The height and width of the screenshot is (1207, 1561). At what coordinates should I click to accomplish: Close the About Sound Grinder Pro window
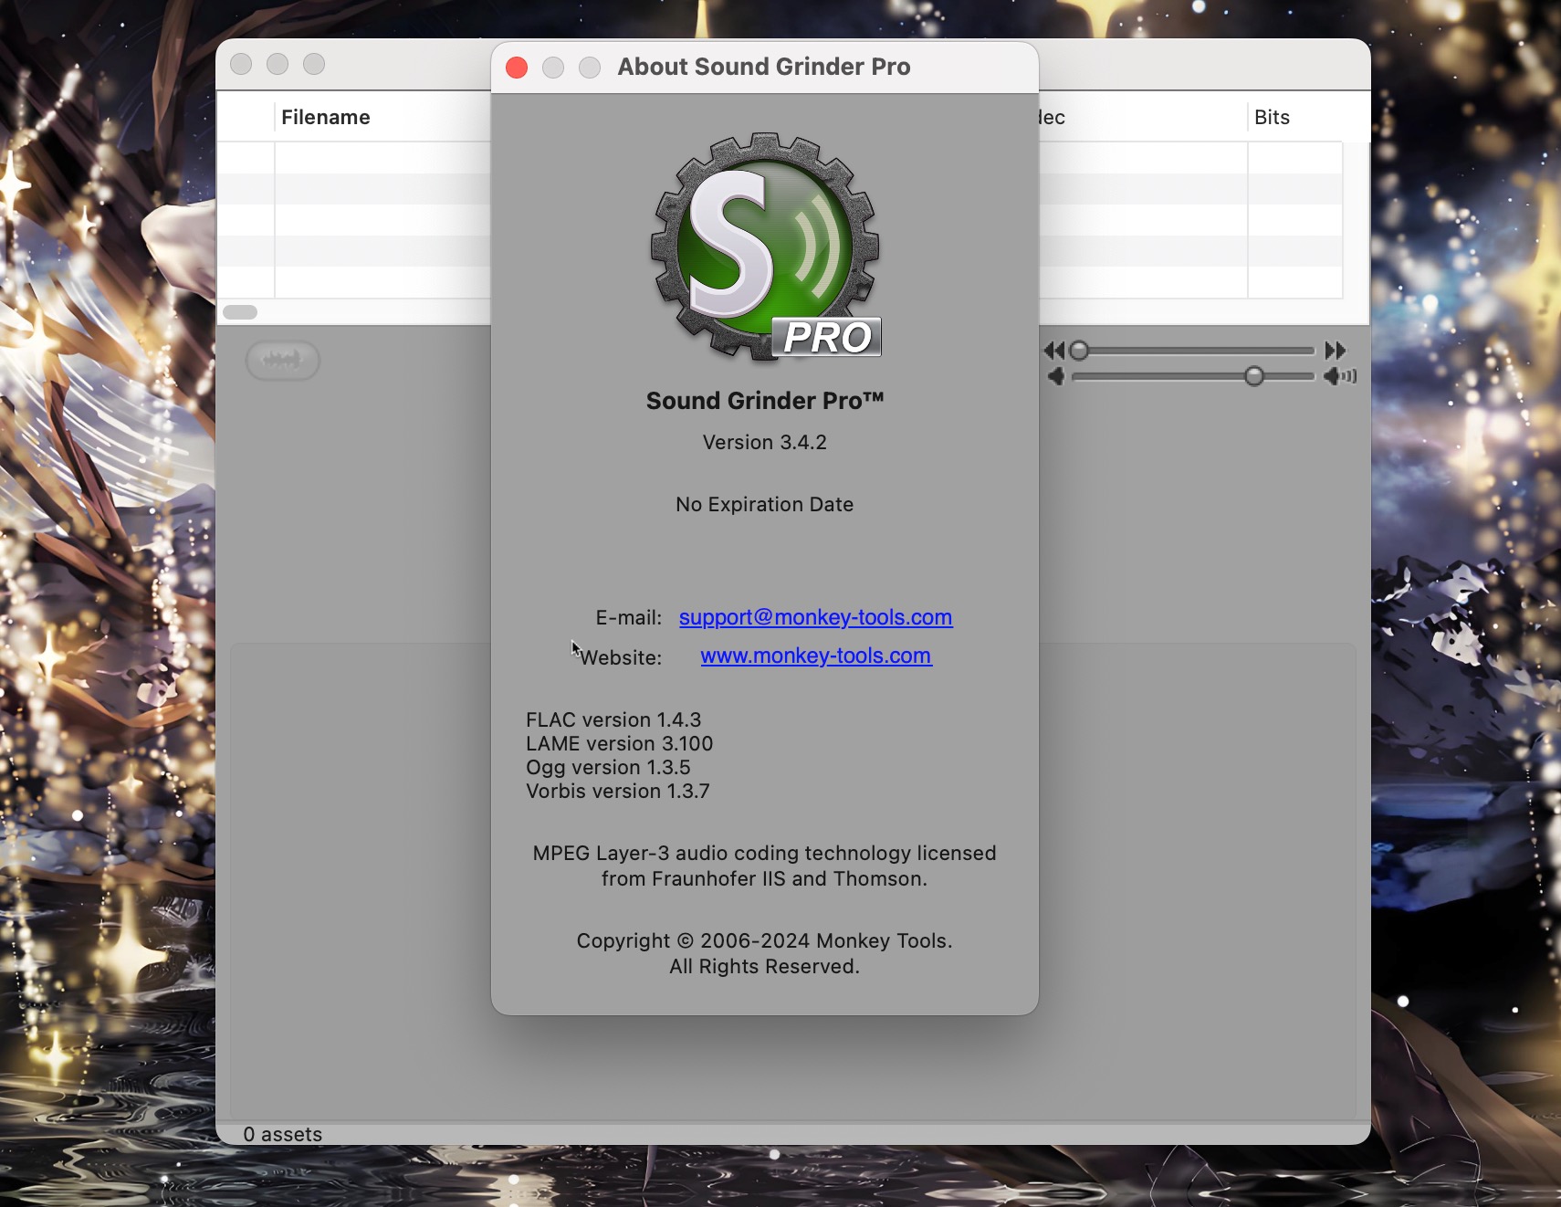pos(517,68)
